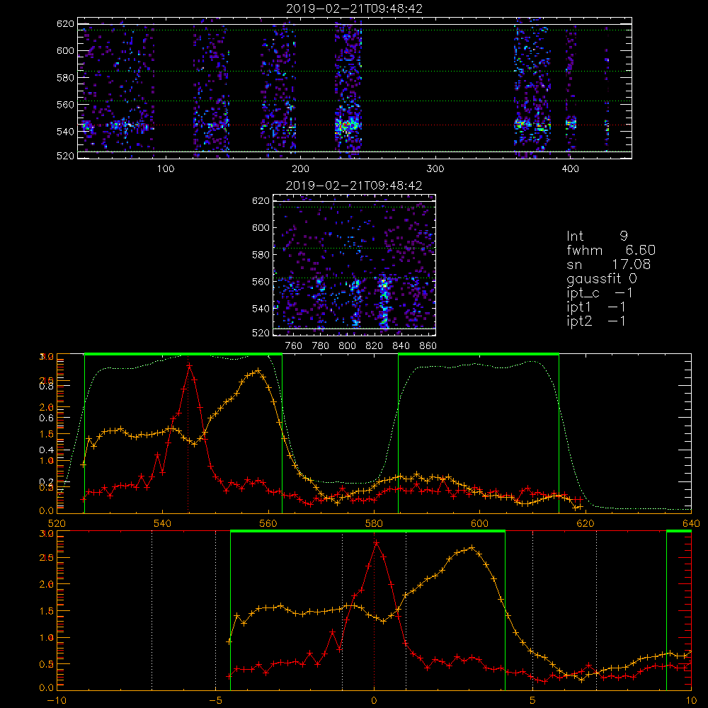Viewport: 708px width, 708px height.
Task: Click the x-axis tick label 580 in upper plot
Action: point(374,523)
